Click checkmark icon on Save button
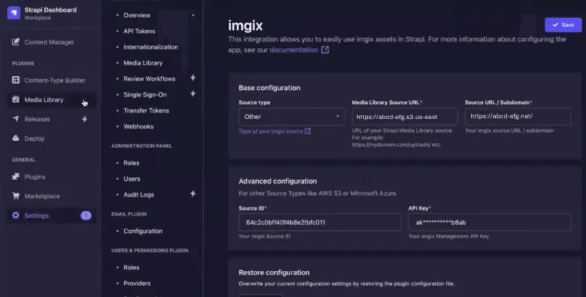586x297 pixels. 555,25
